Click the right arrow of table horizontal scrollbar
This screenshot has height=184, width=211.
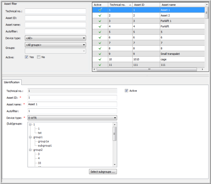[202, 70]
